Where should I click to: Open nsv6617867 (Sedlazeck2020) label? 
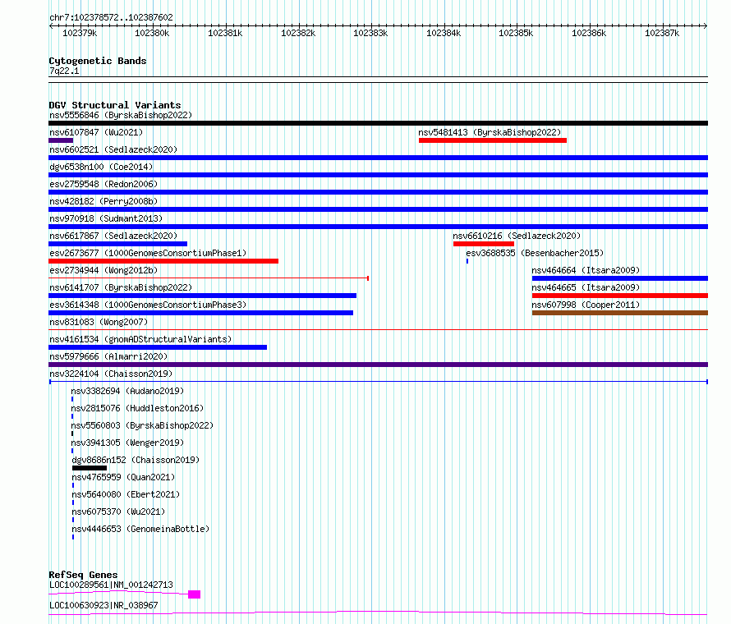click(113, 236)
